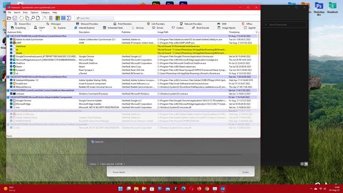Click the Jump to entry arrow icon
343x193 pixels.
point(44,18)
